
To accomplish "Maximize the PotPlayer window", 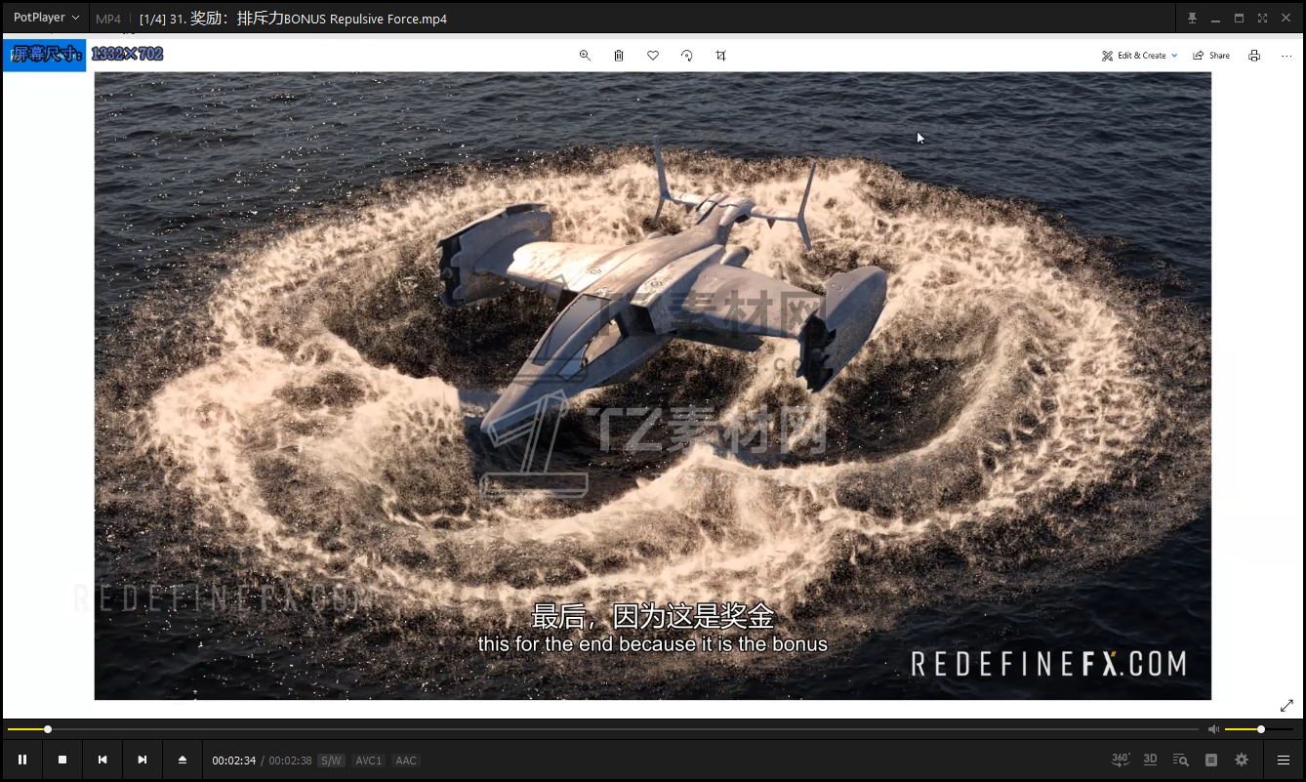I will (x=1239, y=19).
